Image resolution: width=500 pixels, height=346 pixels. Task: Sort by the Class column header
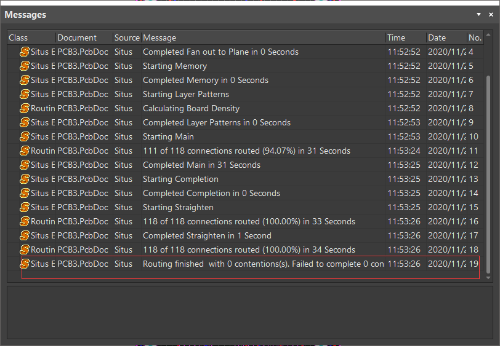point(31,37)
